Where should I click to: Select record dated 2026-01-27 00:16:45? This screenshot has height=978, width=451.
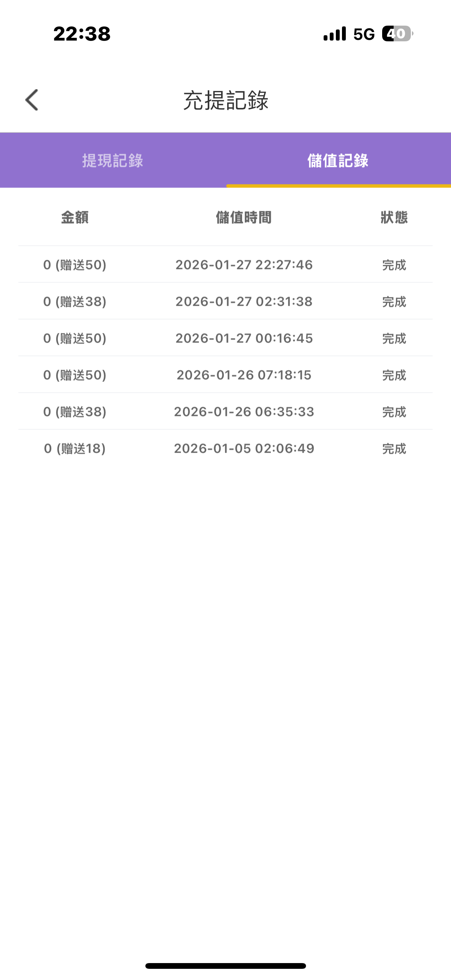coord(244,338)
